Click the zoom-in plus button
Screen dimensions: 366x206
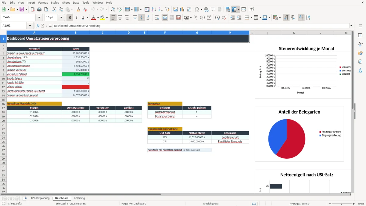(354, 204)
